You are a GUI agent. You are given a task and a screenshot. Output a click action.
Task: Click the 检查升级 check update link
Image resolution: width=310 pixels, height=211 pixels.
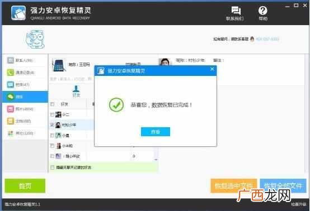[x=298, y=204]
